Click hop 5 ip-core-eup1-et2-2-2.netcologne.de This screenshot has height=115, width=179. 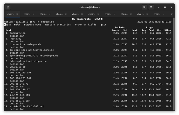coord(34,56)
